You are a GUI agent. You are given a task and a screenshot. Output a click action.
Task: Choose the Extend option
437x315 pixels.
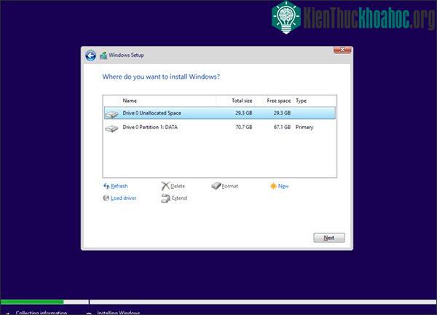[179, 198]
